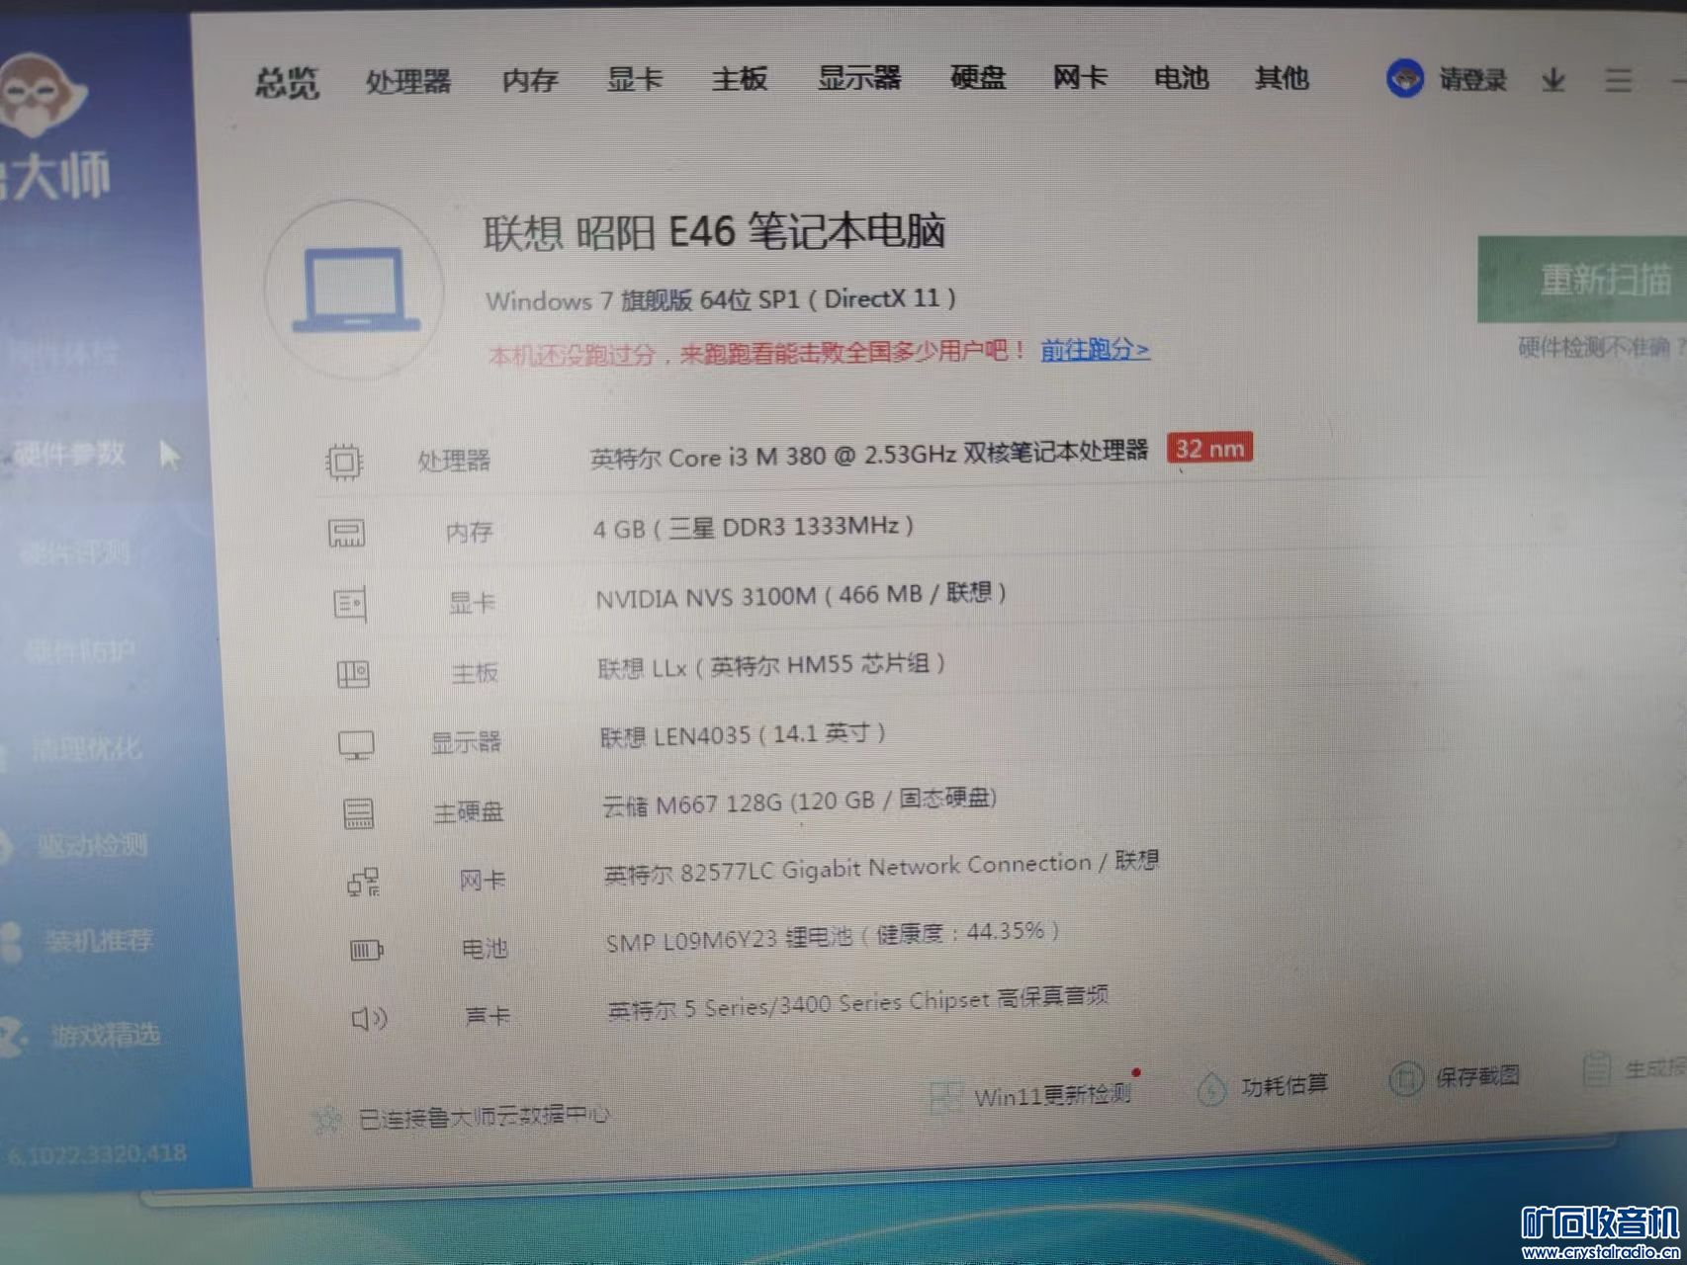The width and height of the screenshot is (1687, 1265).
Task: Follow the 前往跑分 link
Action: [x=1095, y=349]
